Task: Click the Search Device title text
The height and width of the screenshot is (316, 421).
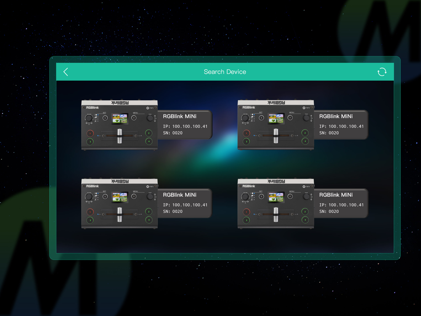Action: (225, 72)
